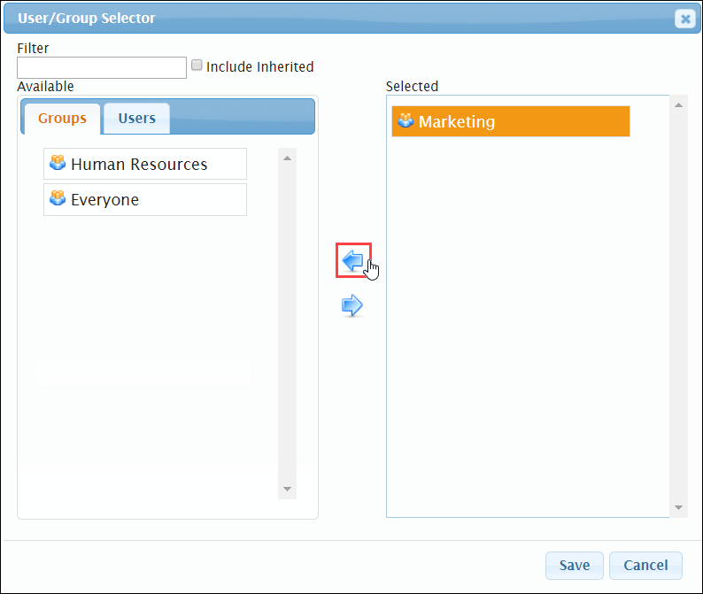Click the Selected list scroll up arrow
The image size is (703, 594).
[679, 105]
